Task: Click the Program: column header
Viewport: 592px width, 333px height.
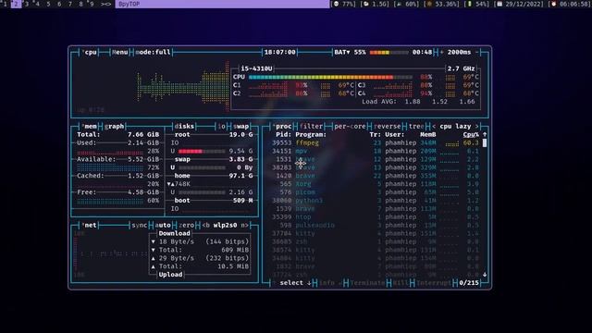Action: point(311,134)
